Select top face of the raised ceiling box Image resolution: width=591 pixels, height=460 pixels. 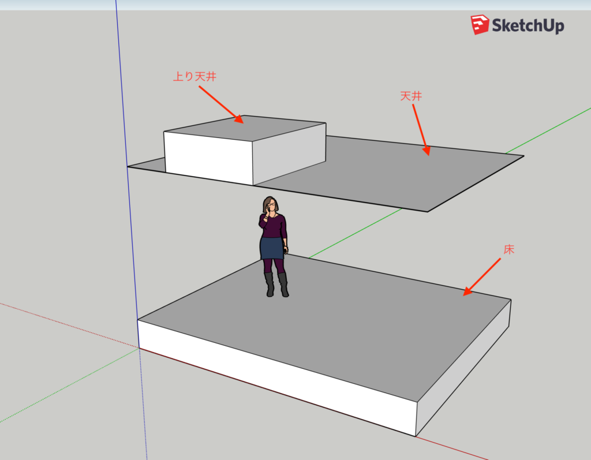(x=244, y=128)
